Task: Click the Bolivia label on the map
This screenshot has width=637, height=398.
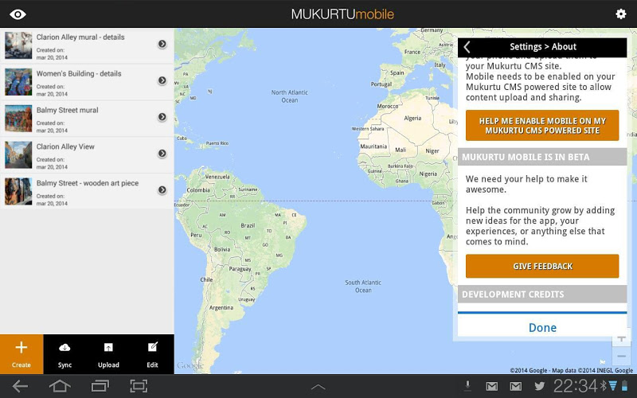Action: 222,249
